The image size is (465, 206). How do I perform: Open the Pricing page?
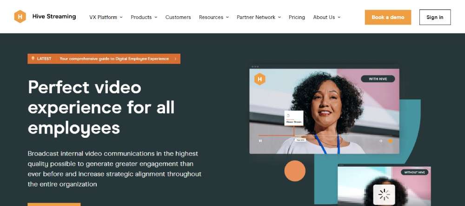pos(297,17)
